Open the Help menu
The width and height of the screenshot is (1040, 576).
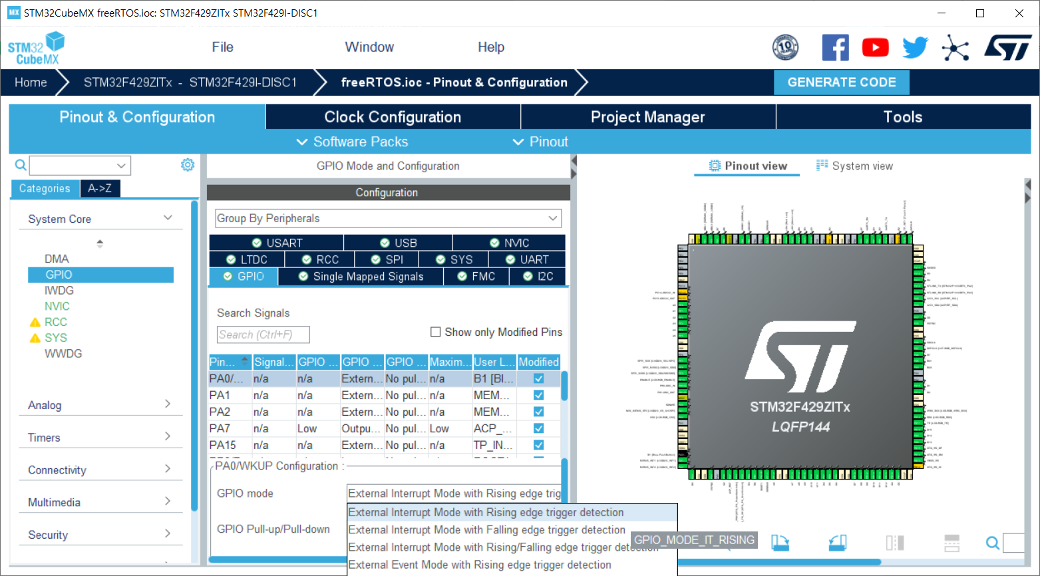tap(491, 47)
